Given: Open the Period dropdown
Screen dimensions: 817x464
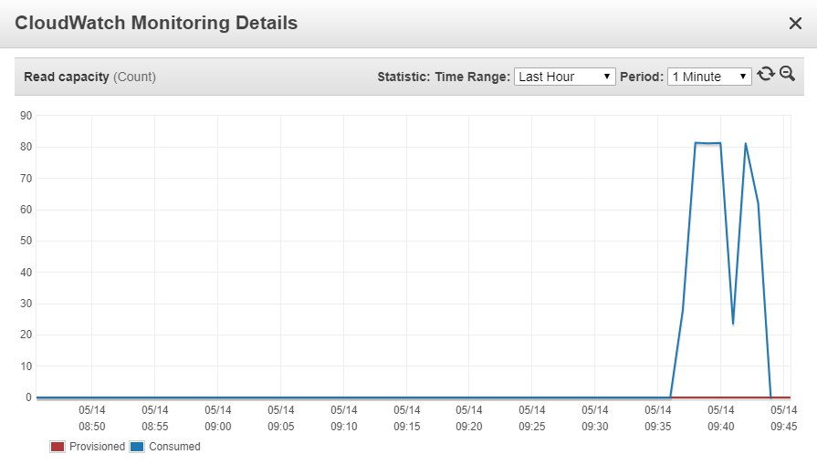Looking at the screenshot, I should (x=709, y=77).
